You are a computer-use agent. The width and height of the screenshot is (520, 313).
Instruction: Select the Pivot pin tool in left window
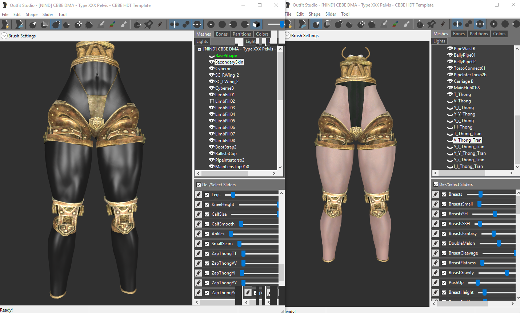tap(149, 24)
